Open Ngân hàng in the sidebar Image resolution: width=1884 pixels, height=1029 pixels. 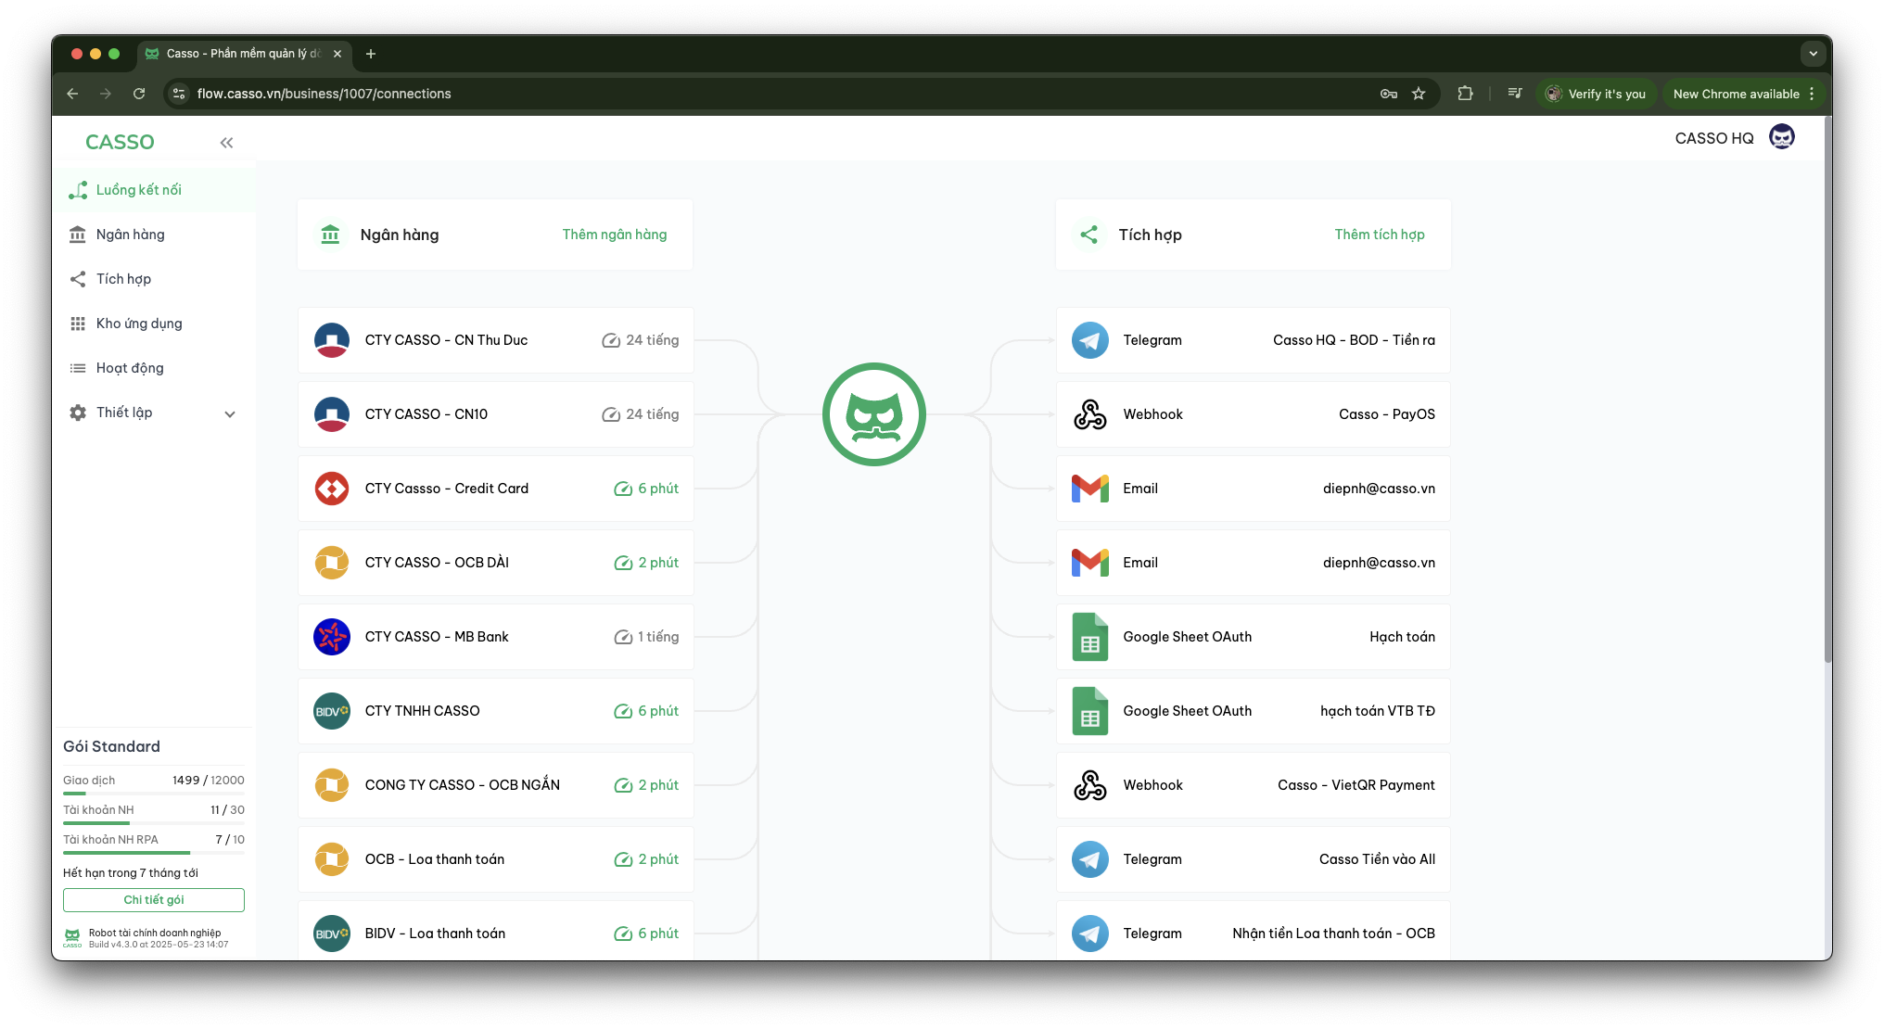131,235
